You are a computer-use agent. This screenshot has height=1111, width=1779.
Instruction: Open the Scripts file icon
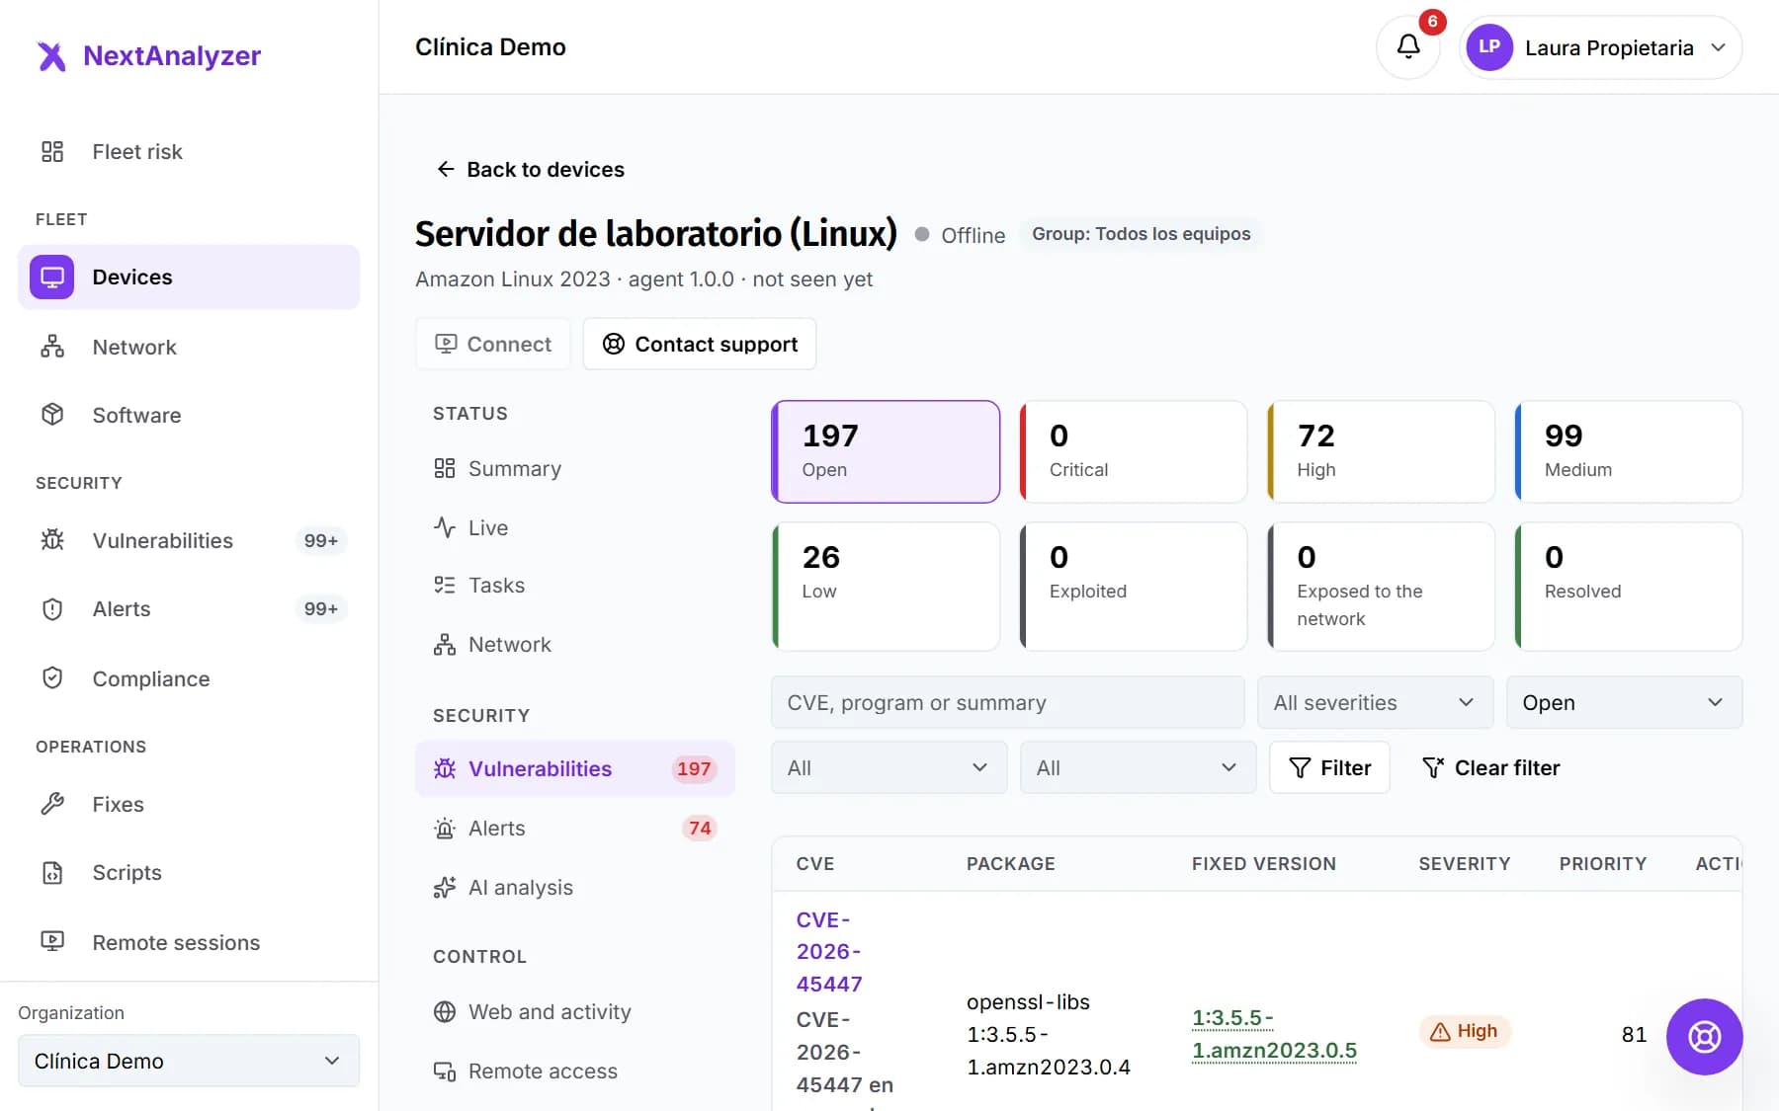tap(52, 872)
